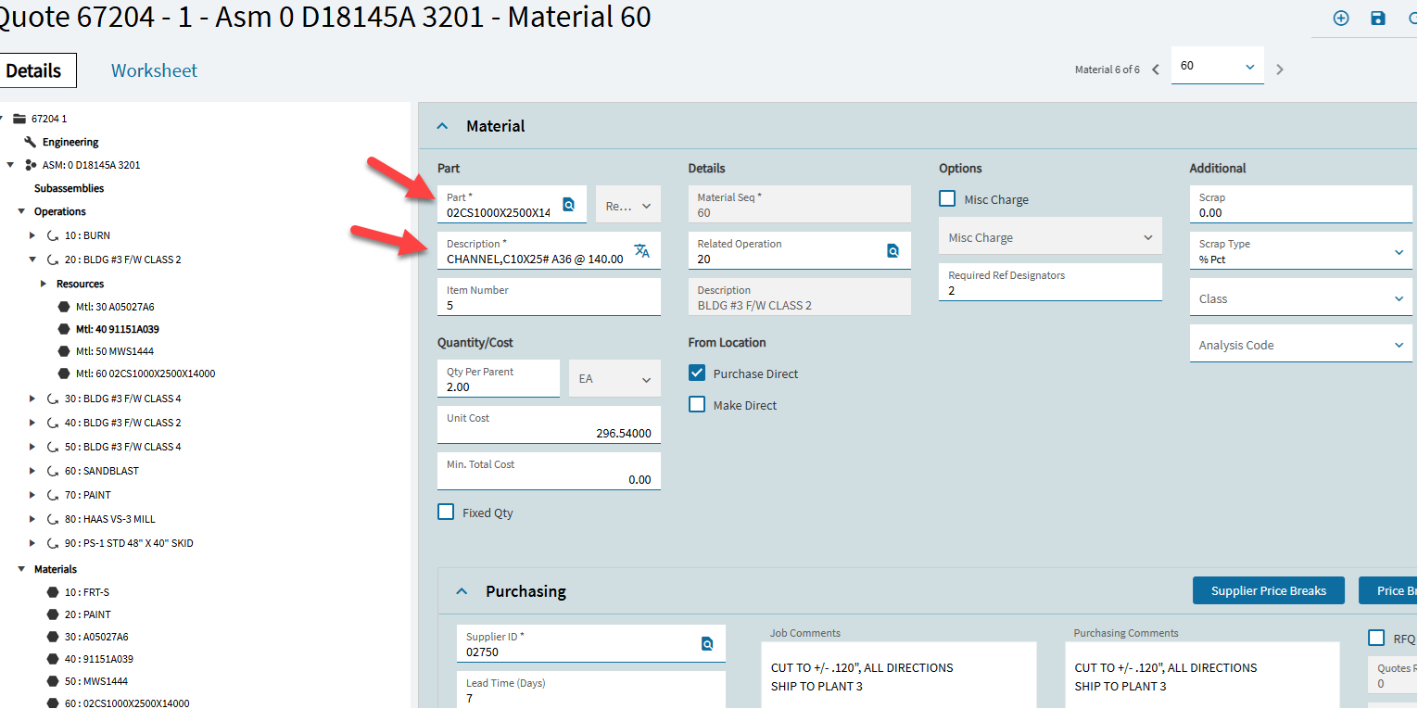1418x709 pixels.
Task: Click the Description translate icon
Action: (x=641, y=250)
